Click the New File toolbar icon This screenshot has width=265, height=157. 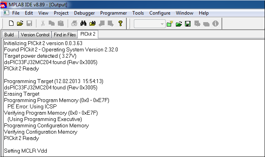[x=11, y=23]
